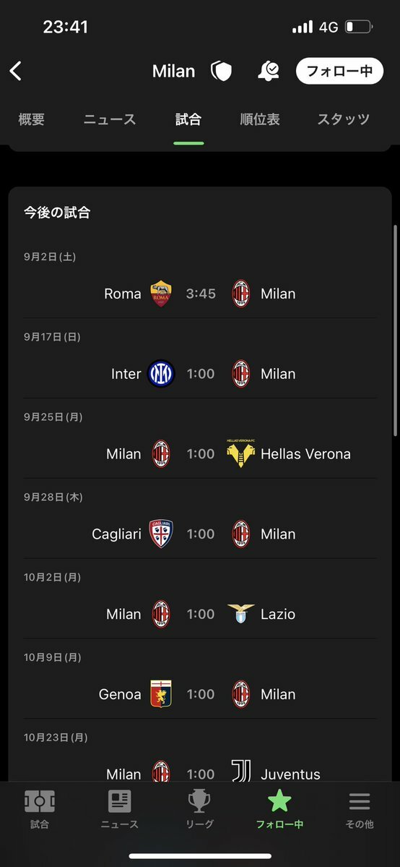The height and width of the screenshot is (867, 400).
Task: Tap the Roma club crest
Action: [161, 294]
